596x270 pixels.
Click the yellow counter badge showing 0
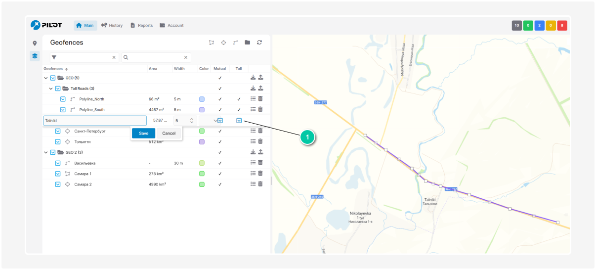tap(551, 25)
